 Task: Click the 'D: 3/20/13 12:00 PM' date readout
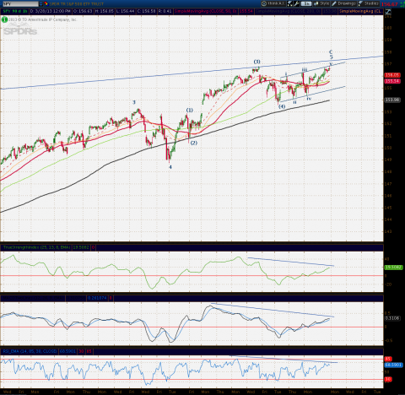[51, 11]
